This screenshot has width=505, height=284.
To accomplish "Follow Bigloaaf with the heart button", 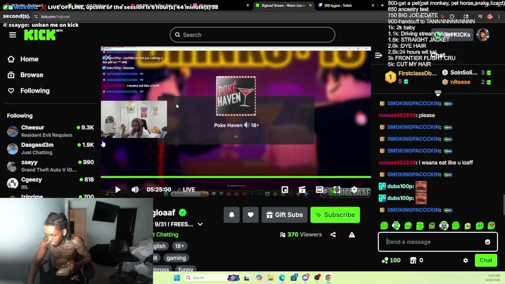I will coord(251,215).
